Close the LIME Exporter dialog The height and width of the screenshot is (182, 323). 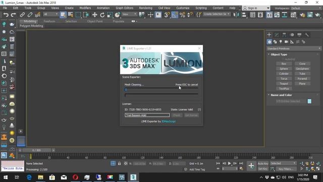click(199, 49)
